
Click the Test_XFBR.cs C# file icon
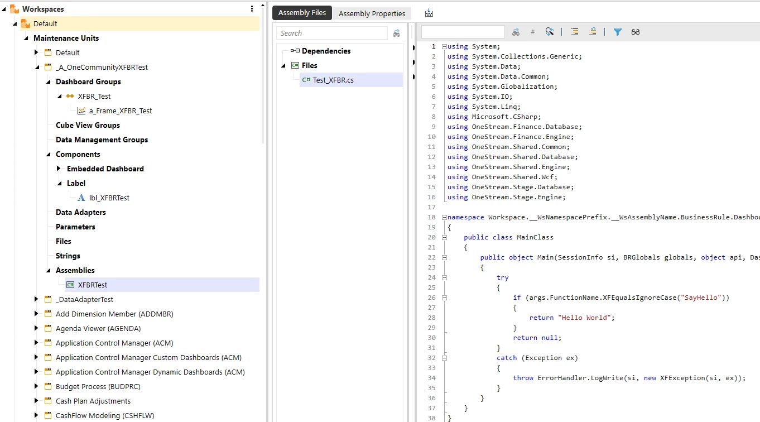coord(306,80)
